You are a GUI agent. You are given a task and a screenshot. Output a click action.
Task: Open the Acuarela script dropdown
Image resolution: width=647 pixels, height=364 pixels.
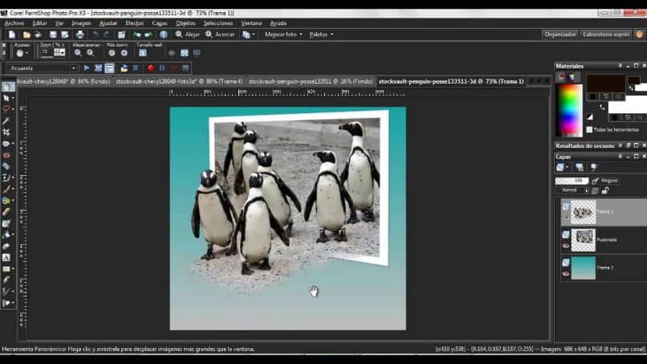74,68
